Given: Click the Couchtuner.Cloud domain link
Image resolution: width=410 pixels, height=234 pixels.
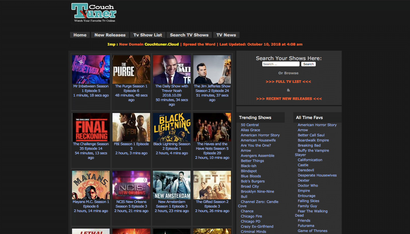Looking at the screenshot, I should click(162, 44).
